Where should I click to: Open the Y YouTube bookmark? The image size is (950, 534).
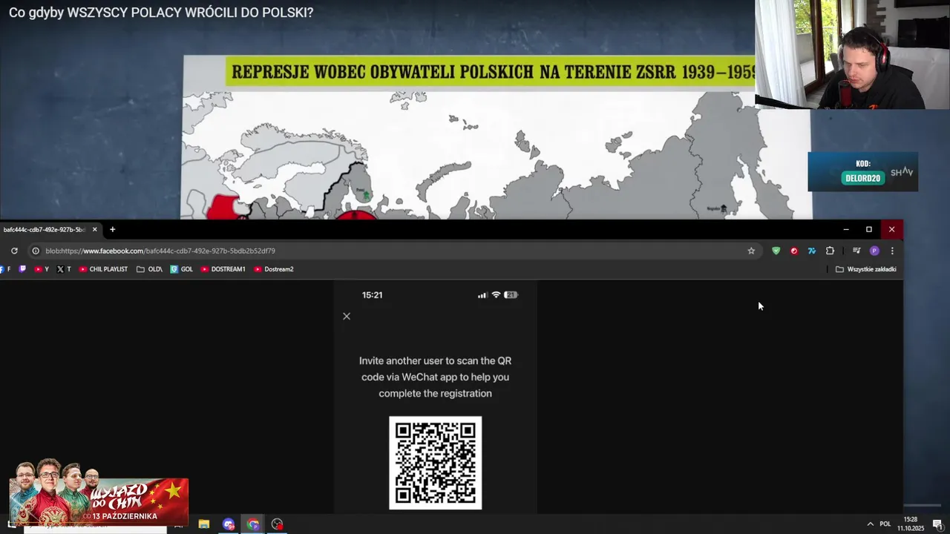[x=42, y=269]
